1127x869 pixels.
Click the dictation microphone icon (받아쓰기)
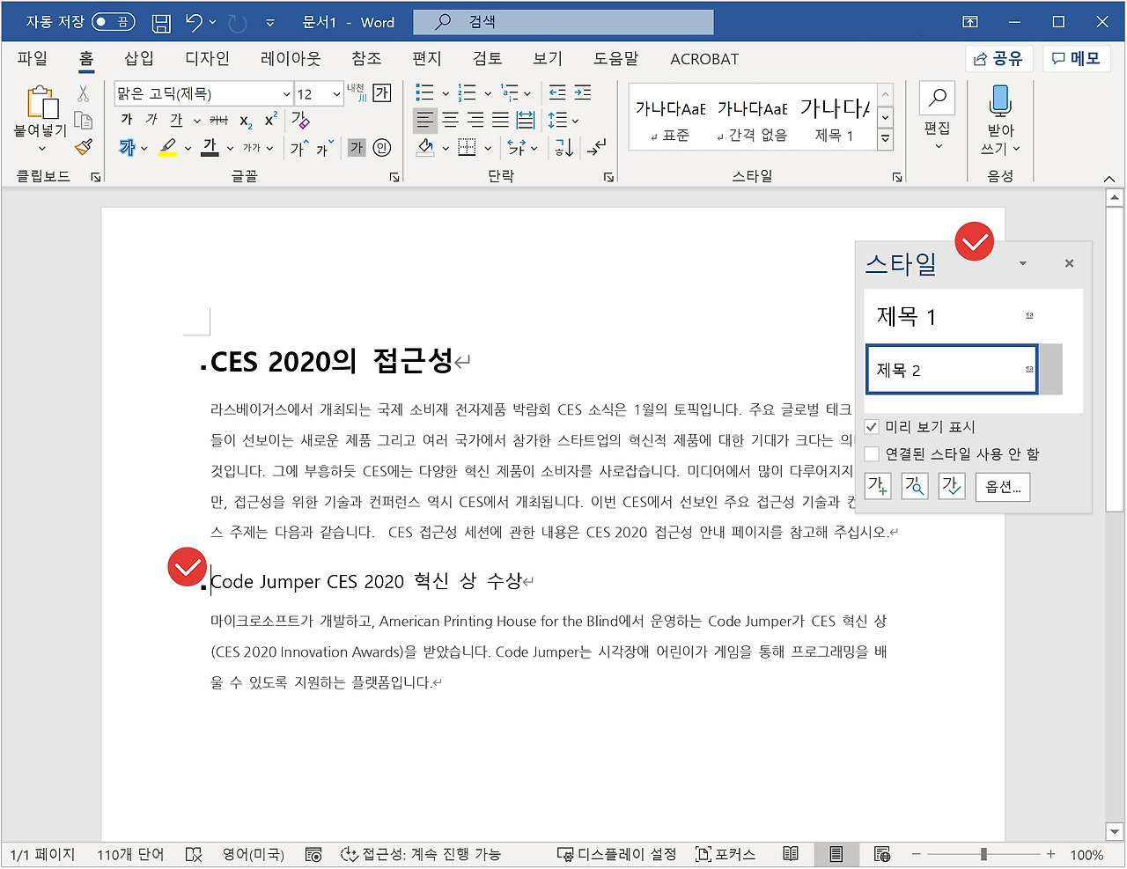pyautogui.click(x=1000, y=100)
